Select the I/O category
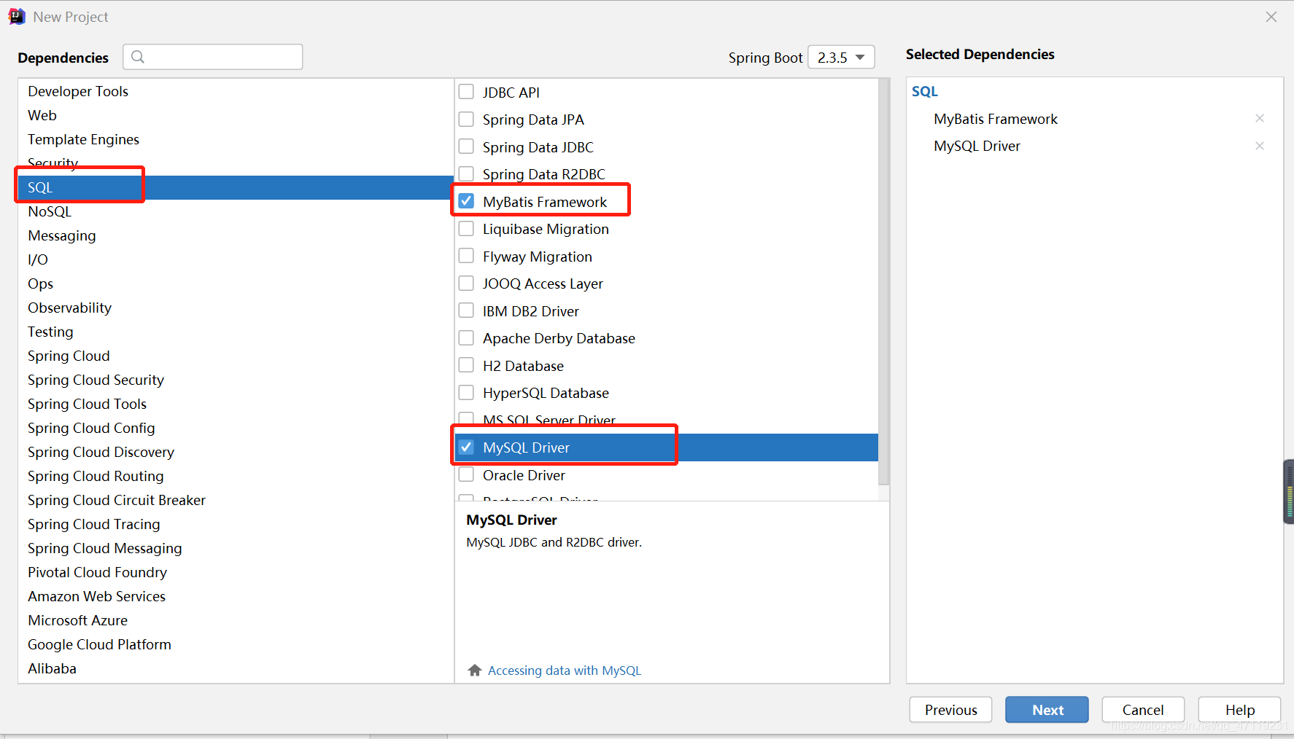This screenshot has height=739, width=1294. 236,259
